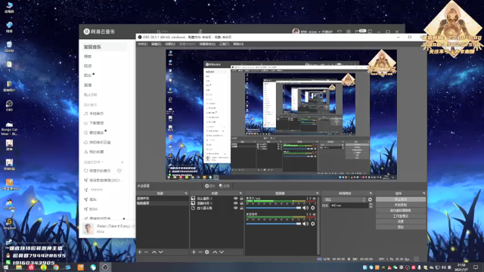Open the 回收站 recycle bin icon

pos(9,46)
